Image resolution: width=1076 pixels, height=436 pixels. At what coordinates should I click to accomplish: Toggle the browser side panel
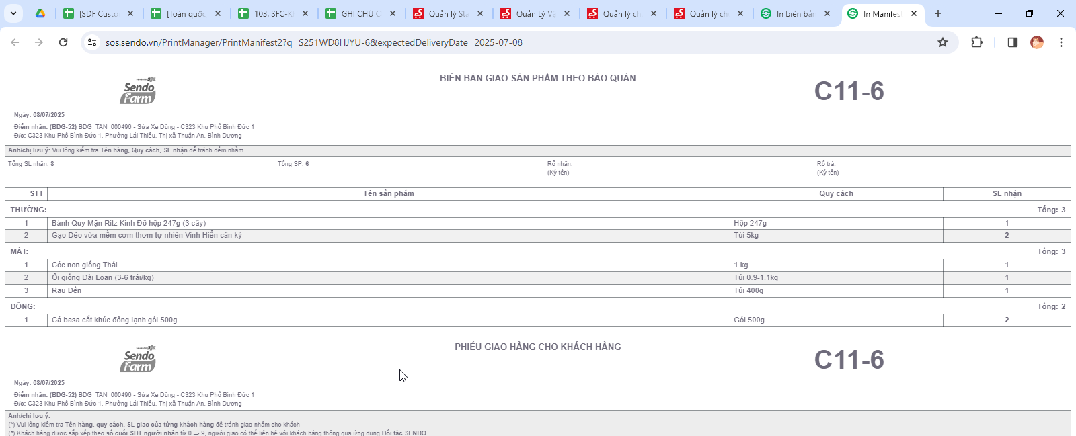point(1013,42)
